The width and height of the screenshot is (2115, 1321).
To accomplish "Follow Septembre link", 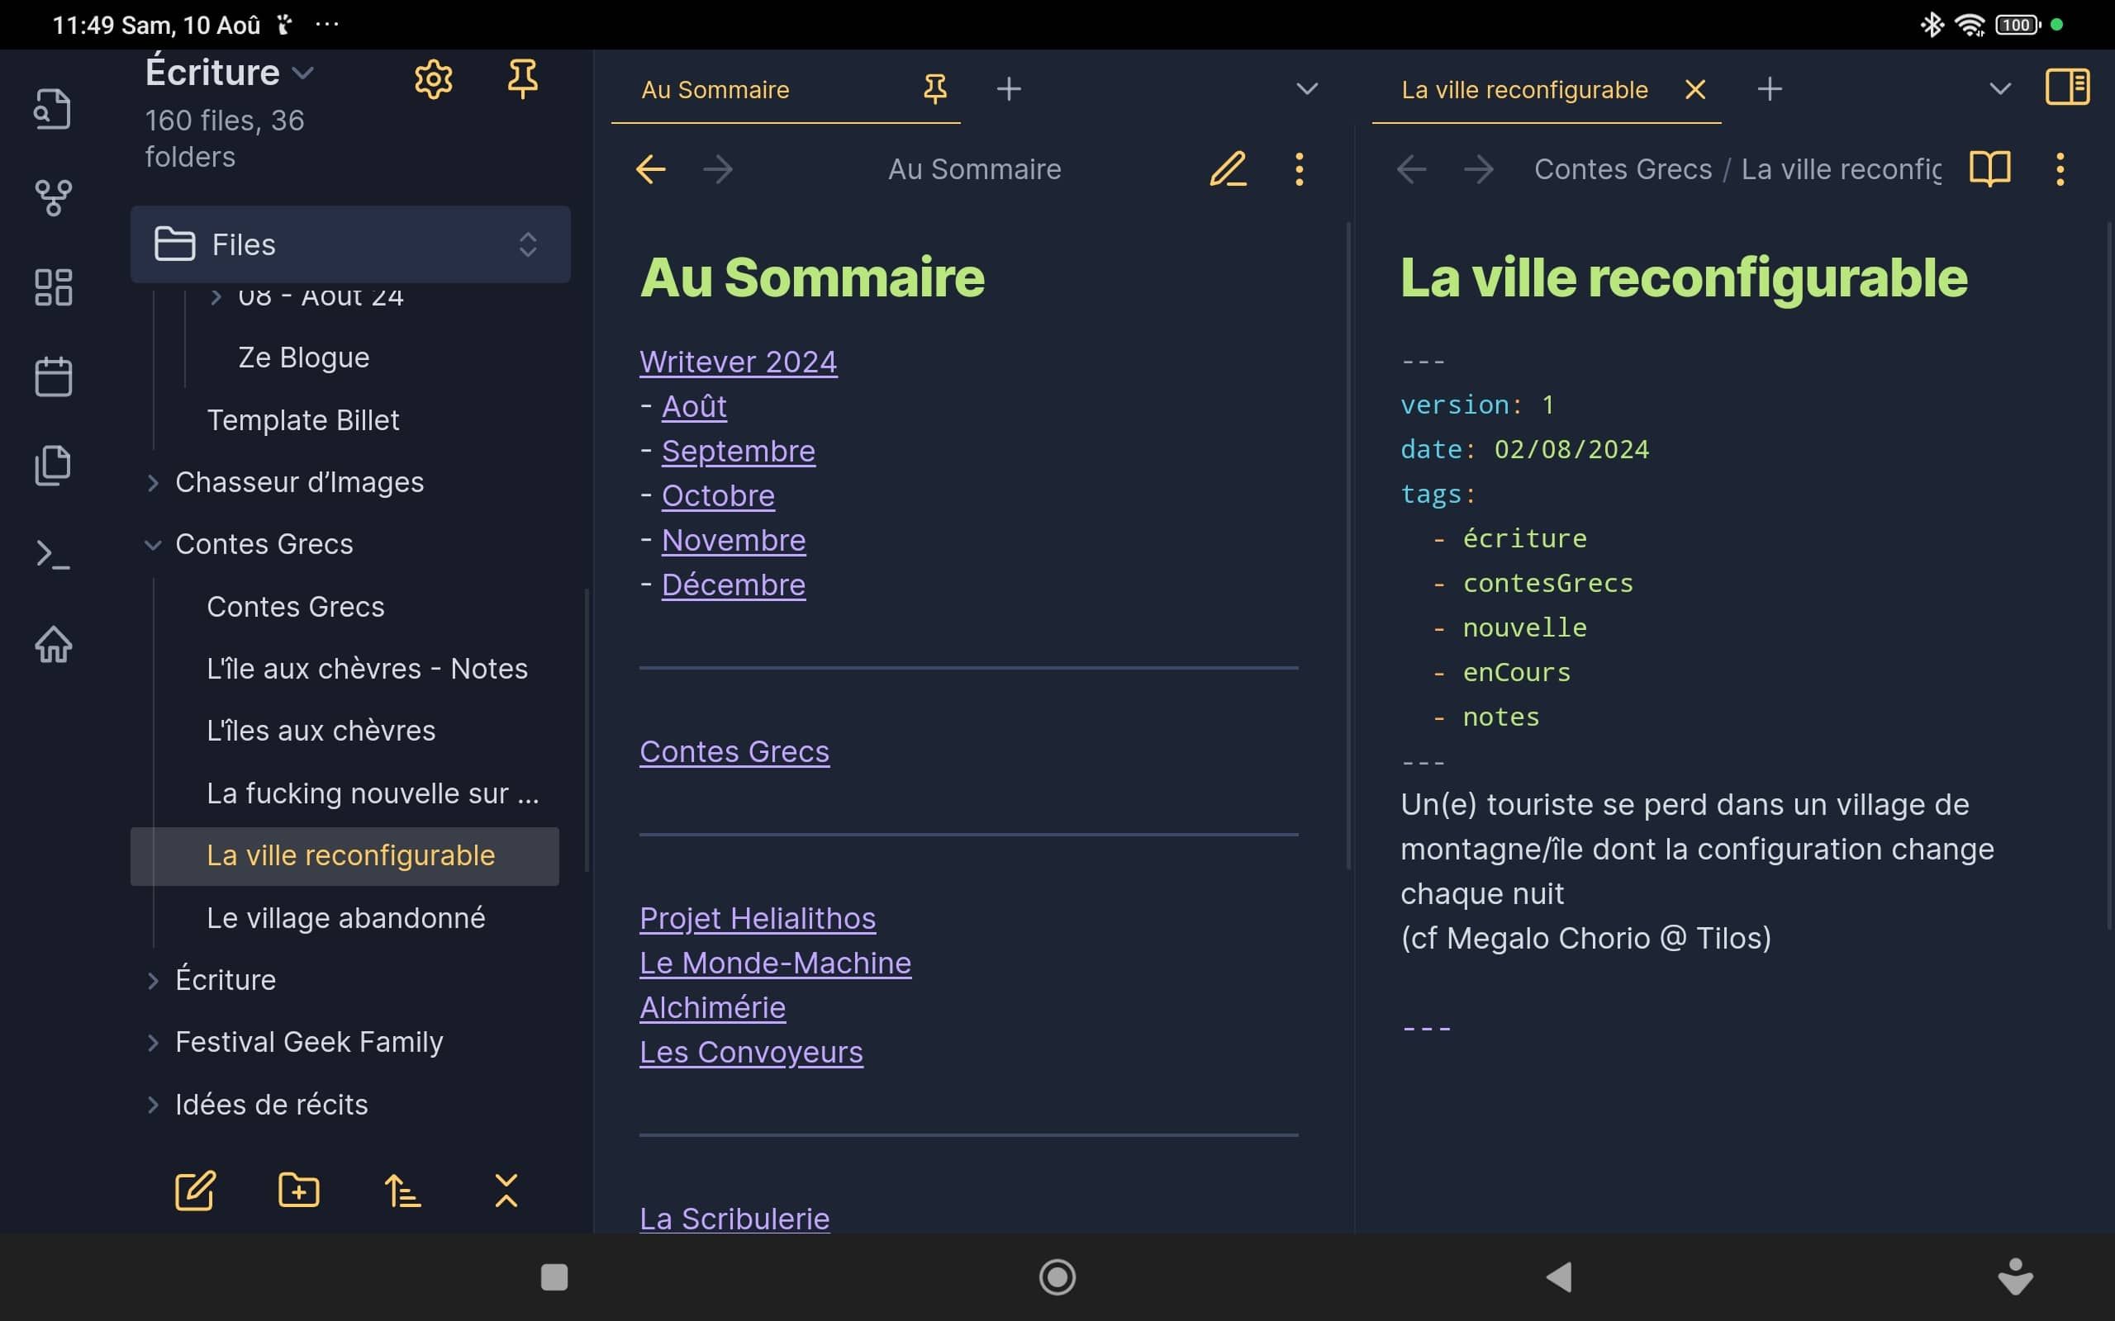I will [738, 451].
